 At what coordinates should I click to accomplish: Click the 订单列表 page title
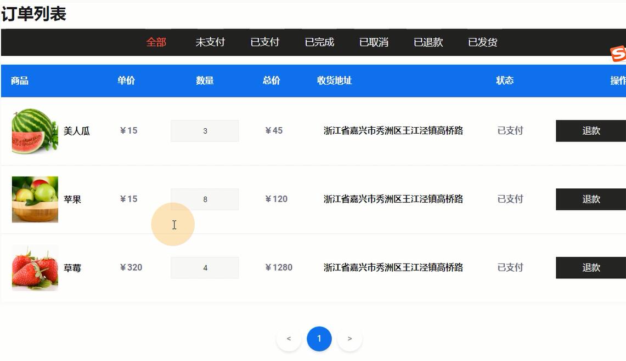coord(33,14)
